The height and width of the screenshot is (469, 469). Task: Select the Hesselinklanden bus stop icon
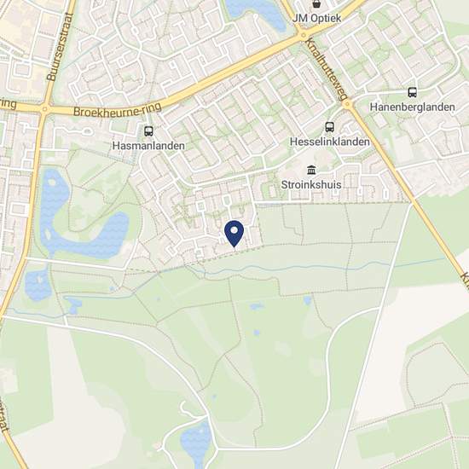[329, 127]
